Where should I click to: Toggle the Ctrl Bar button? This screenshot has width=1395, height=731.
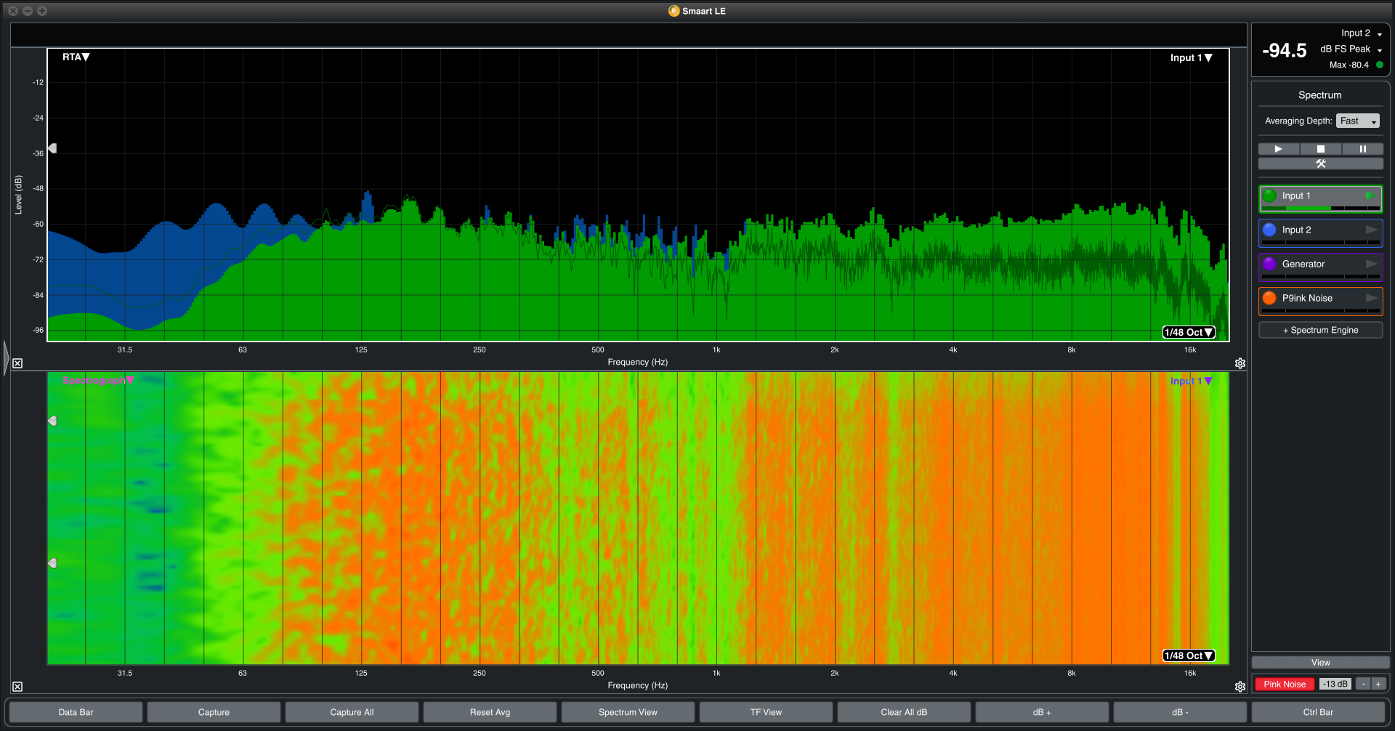(x=1318, y=712)
